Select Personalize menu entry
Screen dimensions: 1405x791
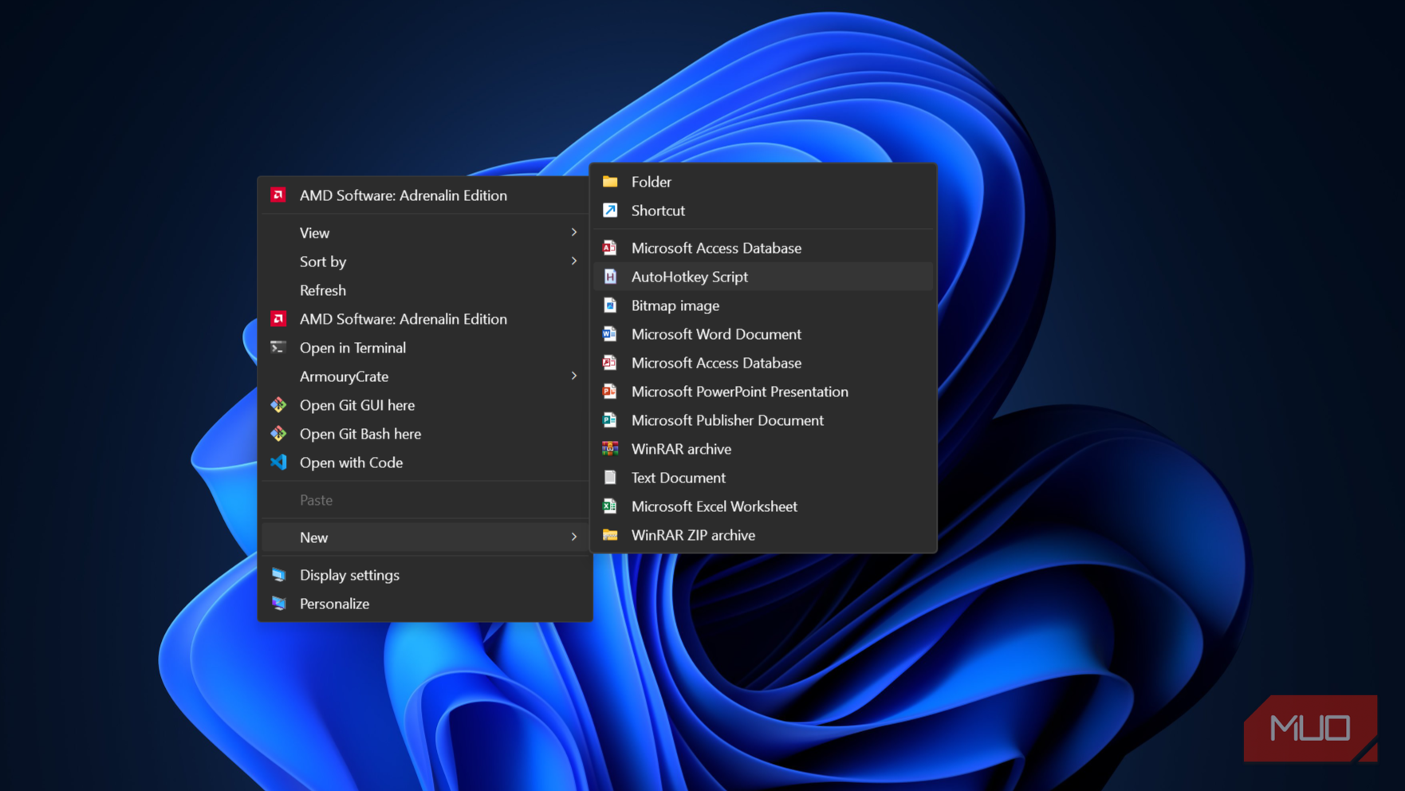tap(334, 604)
